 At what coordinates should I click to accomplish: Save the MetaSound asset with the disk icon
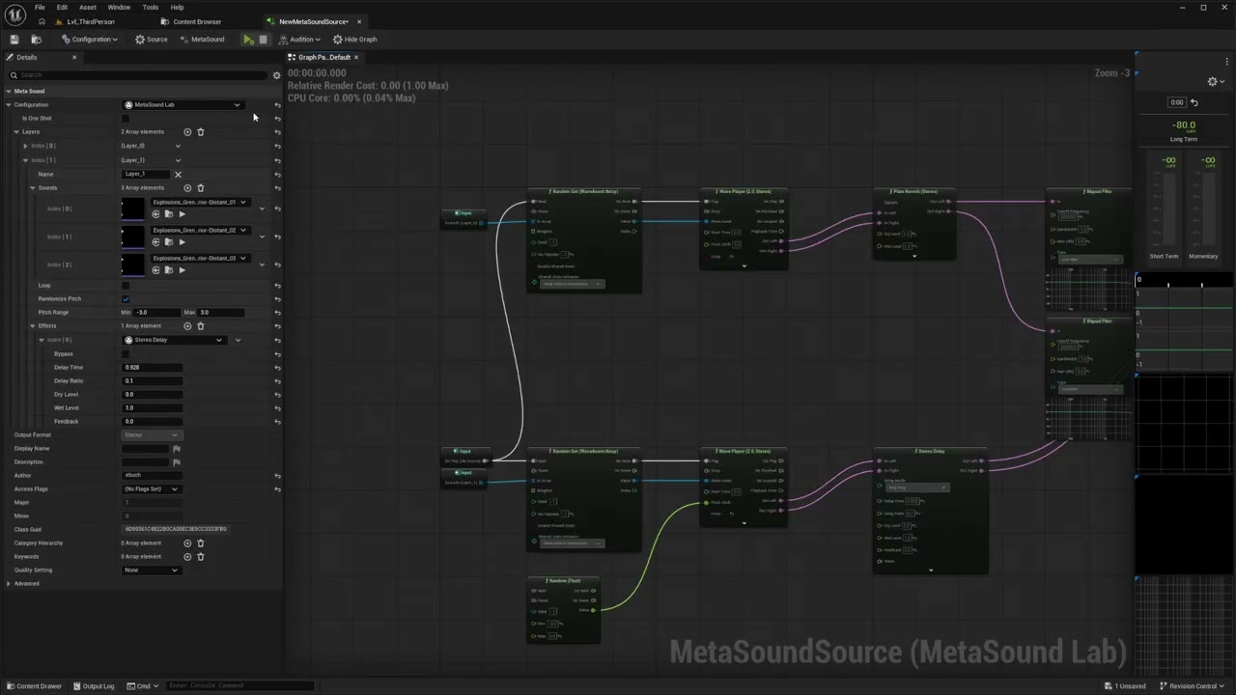(14, 40)
